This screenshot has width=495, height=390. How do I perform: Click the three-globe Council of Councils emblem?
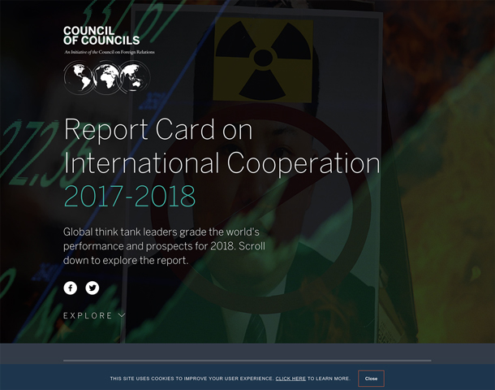[x=107, y=77]
